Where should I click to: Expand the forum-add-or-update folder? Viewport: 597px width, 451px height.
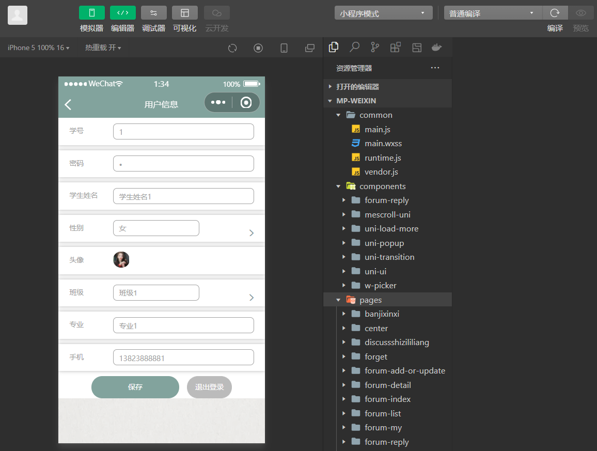[388, 370]
